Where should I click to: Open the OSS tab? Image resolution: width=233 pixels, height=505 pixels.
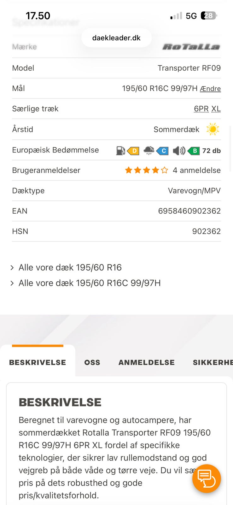[92, 362]
